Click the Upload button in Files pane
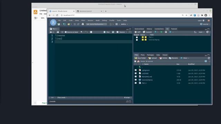Screen dimensions: 221x124 coord(153,58)
